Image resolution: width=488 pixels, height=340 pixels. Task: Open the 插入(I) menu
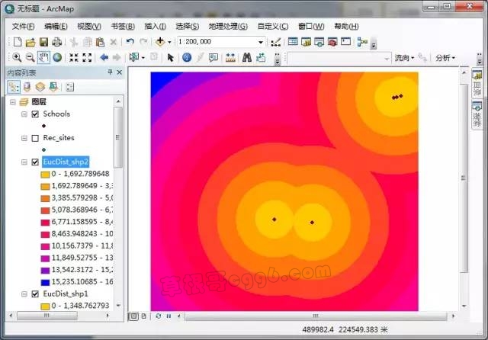click(156, 26)
